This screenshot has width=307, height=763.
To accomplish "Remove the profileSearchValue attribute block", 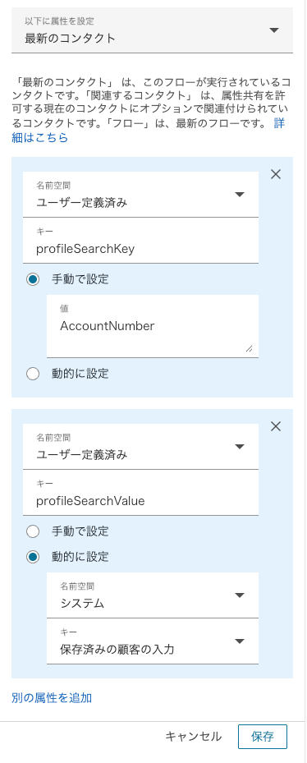I will 275,426.
